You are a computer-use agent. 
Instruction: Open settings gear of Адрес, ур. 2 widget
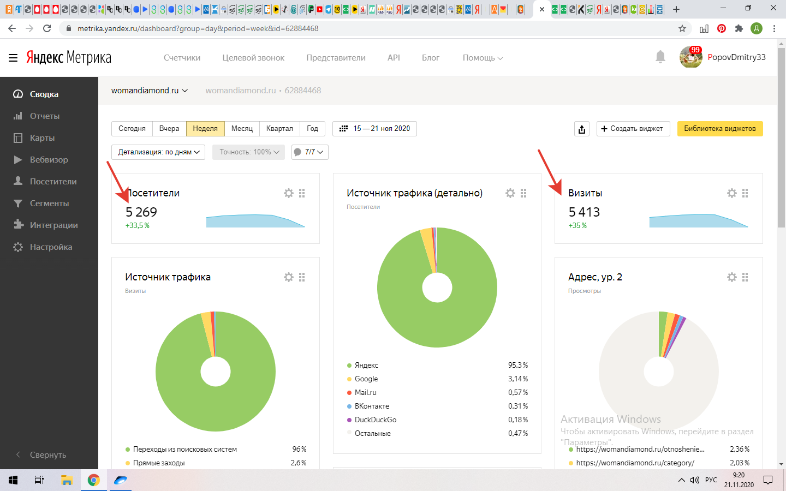[732, 277]
